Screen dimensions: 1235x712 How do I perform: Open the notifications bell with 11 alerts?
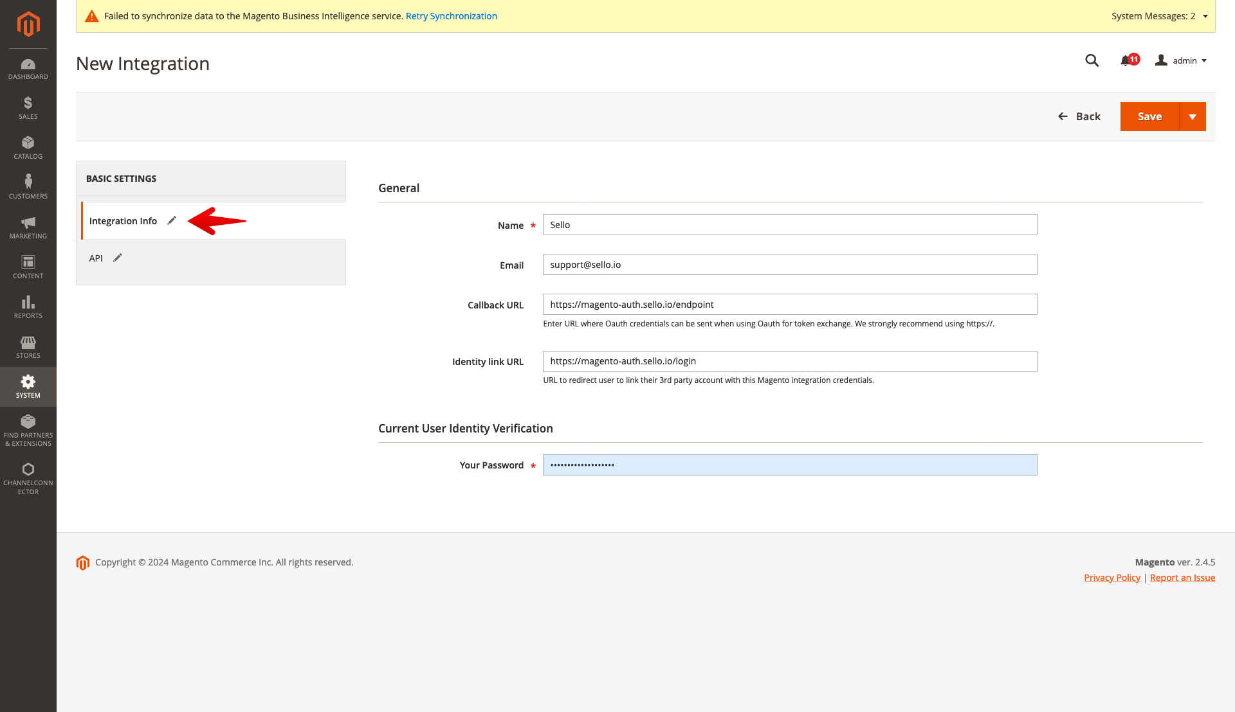(x=1130, y=60)
